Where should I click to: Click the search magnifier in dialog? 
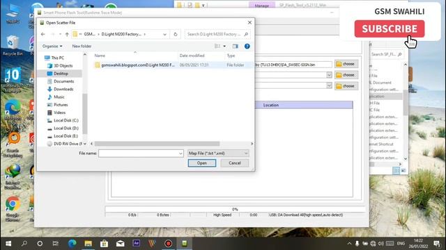[x=246, y=34]
